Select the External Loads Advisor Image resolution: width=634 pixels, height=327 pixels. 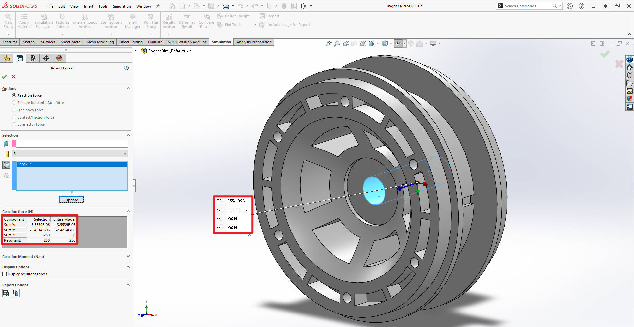point(85,20)
